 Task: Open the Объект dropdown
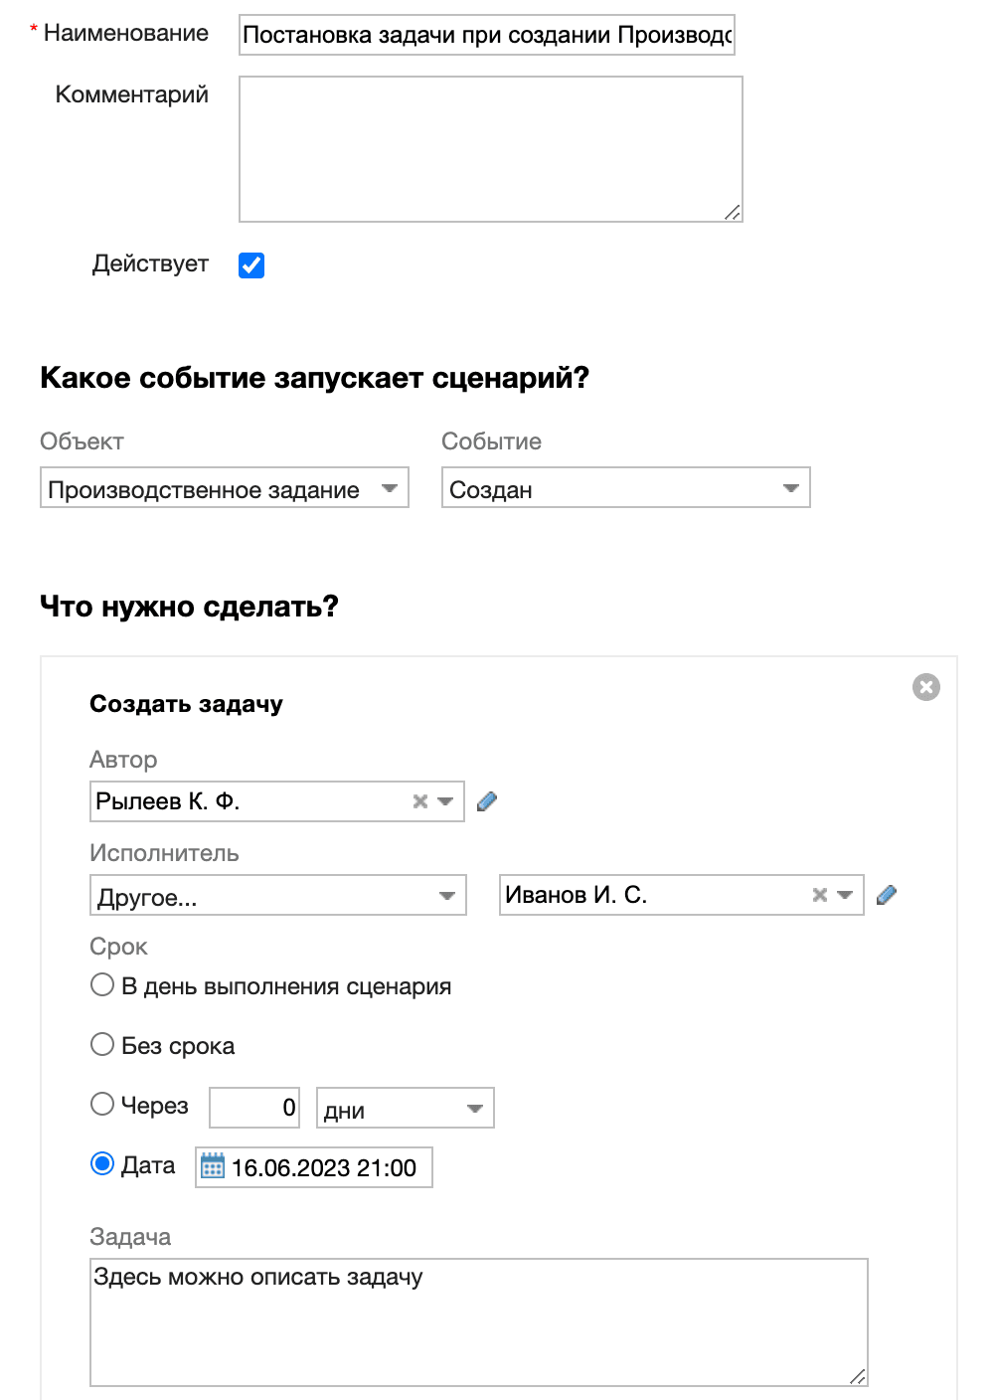pos(390,488)
